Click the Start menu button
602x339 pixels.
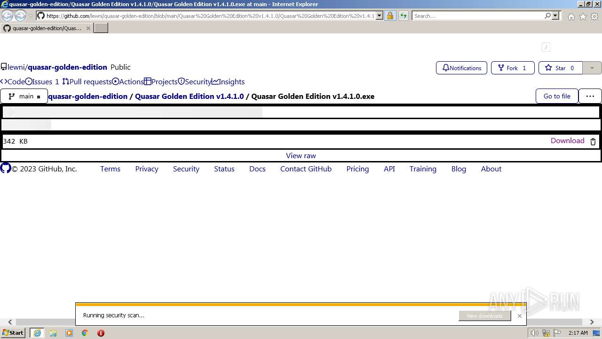[13, 333]
